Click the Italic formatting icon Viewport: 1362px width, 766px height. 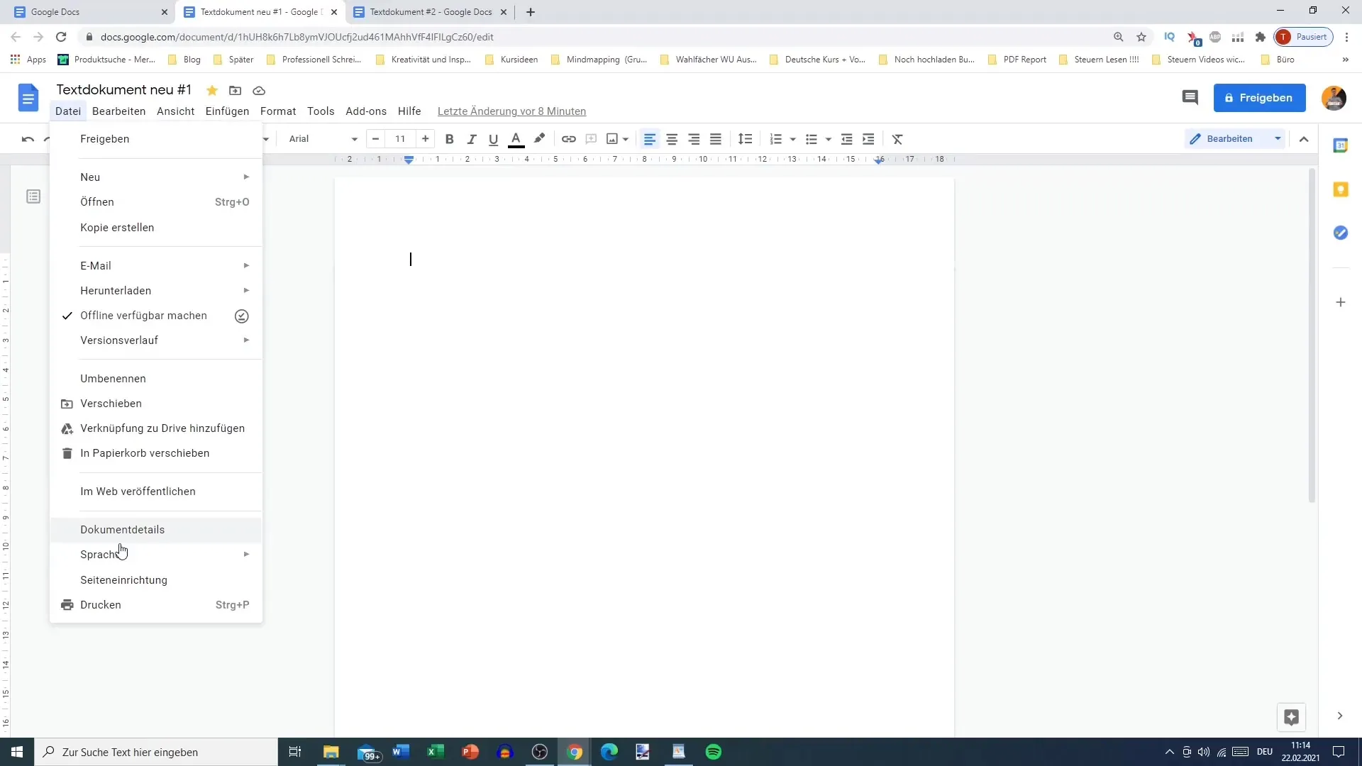472,138
